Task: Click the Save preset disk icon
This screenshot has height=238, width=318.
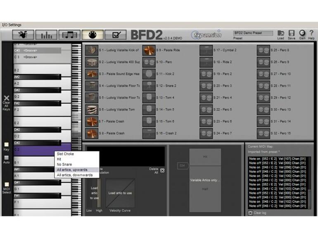Action: pos(292,34)
